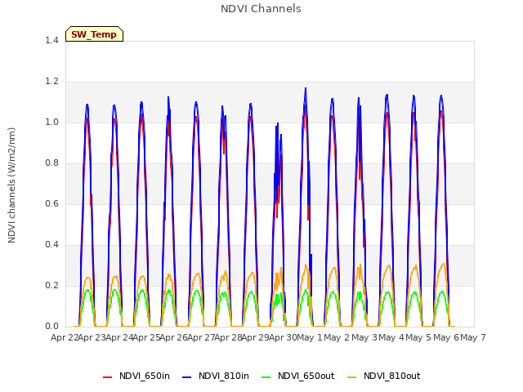
Task: Click the tallest blue peak near May 1
Action: pos(305,89)
